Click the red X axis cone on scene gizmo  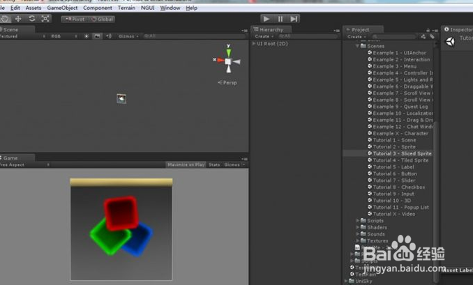[220, 60]
